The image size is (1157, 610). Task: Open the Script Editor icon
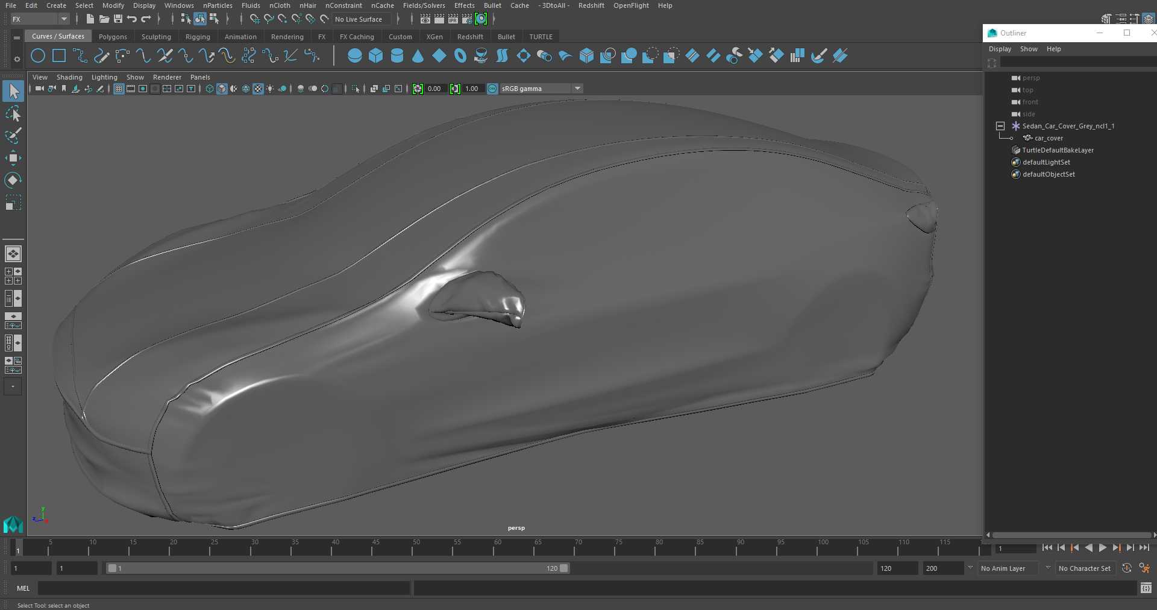pos(1146,588)
